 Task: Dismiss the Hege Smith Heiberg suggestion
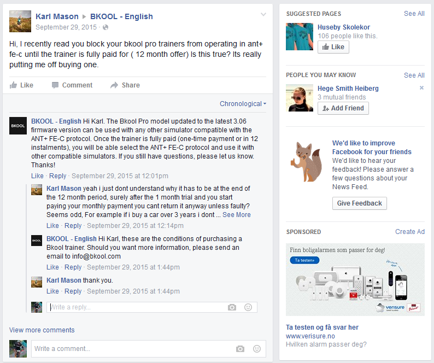pyautogui.click(x=421, y=88)
